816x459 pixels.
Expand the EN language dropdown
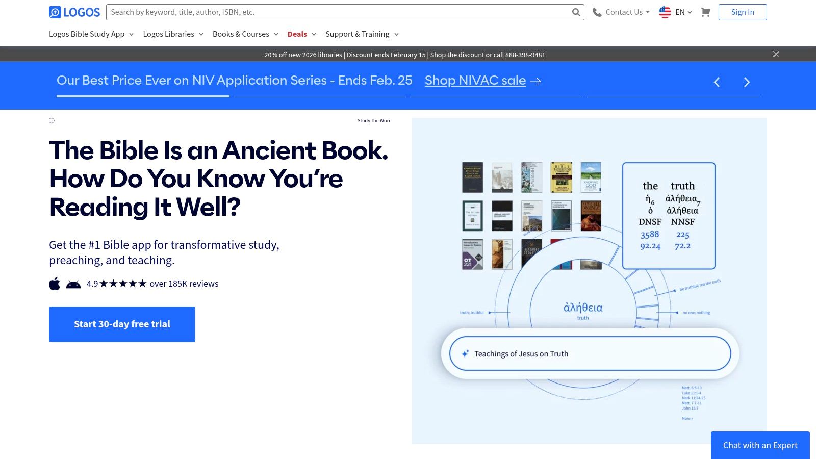tap(681, 12)
